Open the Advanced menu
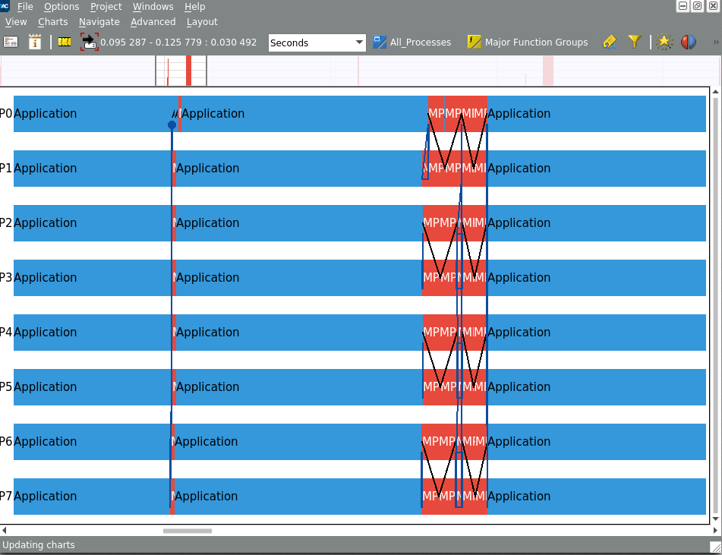Image resolution: width=722 pixels, height=555 pixels. (153, 22)
